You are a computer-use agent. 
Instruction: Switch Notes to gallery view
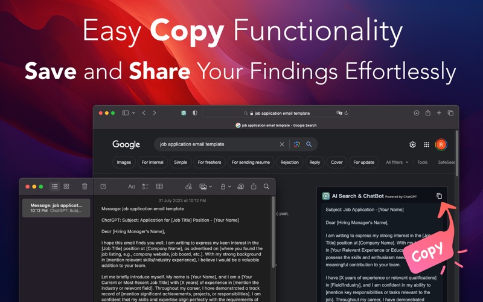tap(66, 187)
